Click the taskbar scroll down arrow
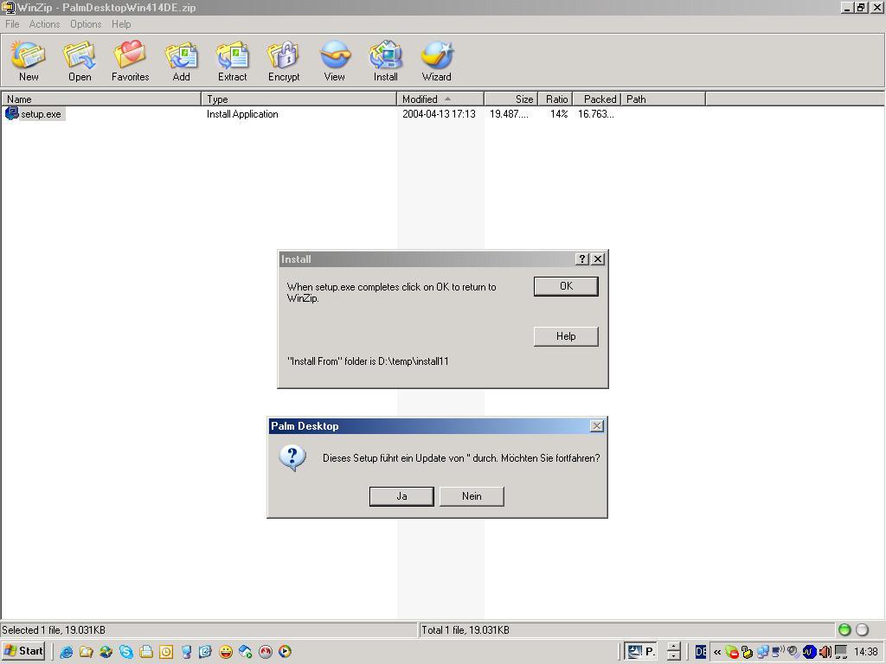Image resolution: width=886 pixels, height=664 pixels. point(673,657)
